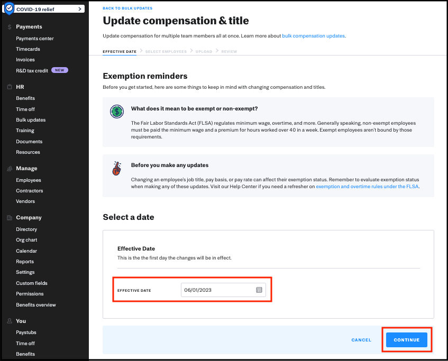Click the green dollar coin illustration
Image resolution: width=448 pixels, height=361 pixels.
[x=117, y=112]
